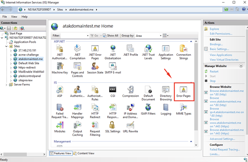248x162 pixels.
Task: Select the pleskcontrolpanel site
Action: 30,76
